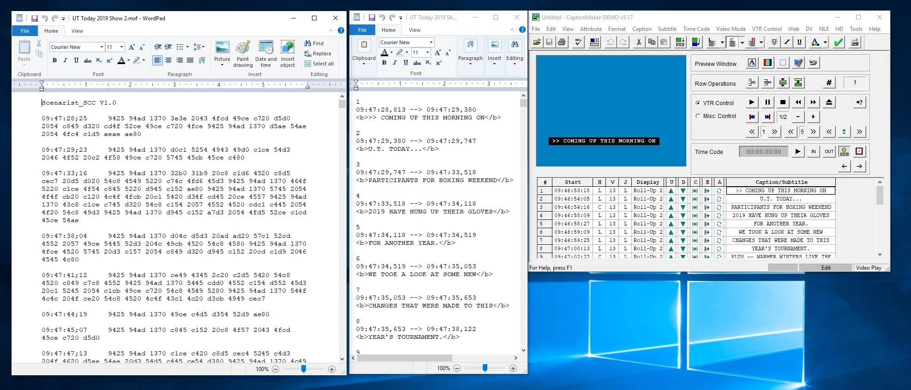Open the File tab in left WordPad
The width and height of the screenshot is (911, 390).
(25, 31)
